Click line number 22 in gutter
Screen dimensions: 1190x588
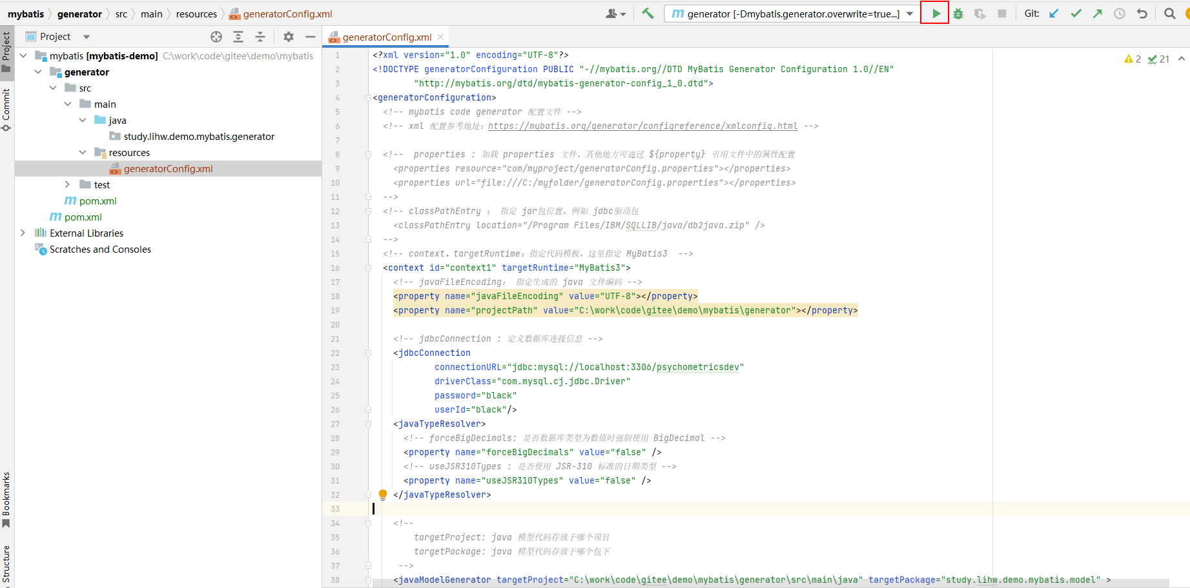[335, 353]
